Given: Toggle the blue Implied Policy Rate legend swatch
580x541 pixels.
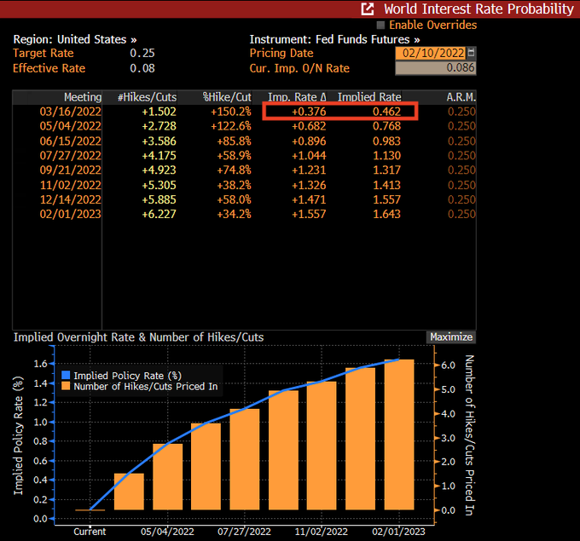Looking at the screenshot, I should tap(66, 376).
